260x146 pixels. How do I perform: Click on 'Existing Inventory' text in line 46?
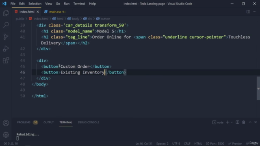[82, 72]
